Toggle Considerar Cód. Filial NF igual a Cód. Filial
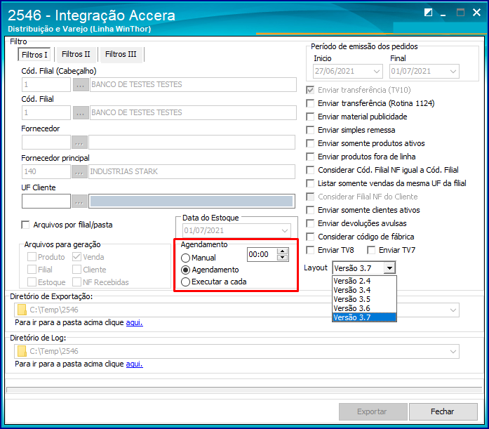 pyautogui.click(x=310, y=170)
